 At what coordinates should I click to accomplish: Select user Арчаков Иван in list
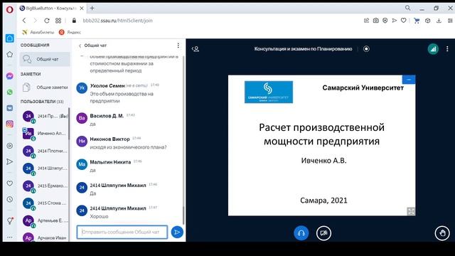pyautogui.click(x=45, y=238)
